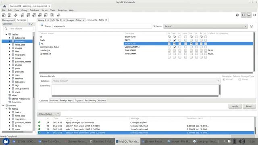Select the Virtual storage radio button
Viewport: 258px width, 145px height.
point(224,79)
